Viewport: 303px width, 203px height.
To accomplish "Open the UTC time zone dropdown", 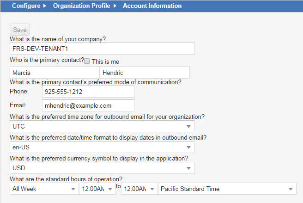I will [x=102, y=126].
